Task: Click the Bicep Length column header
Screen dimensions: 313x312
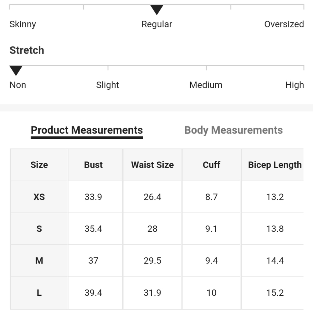Action: coord(275,165)
